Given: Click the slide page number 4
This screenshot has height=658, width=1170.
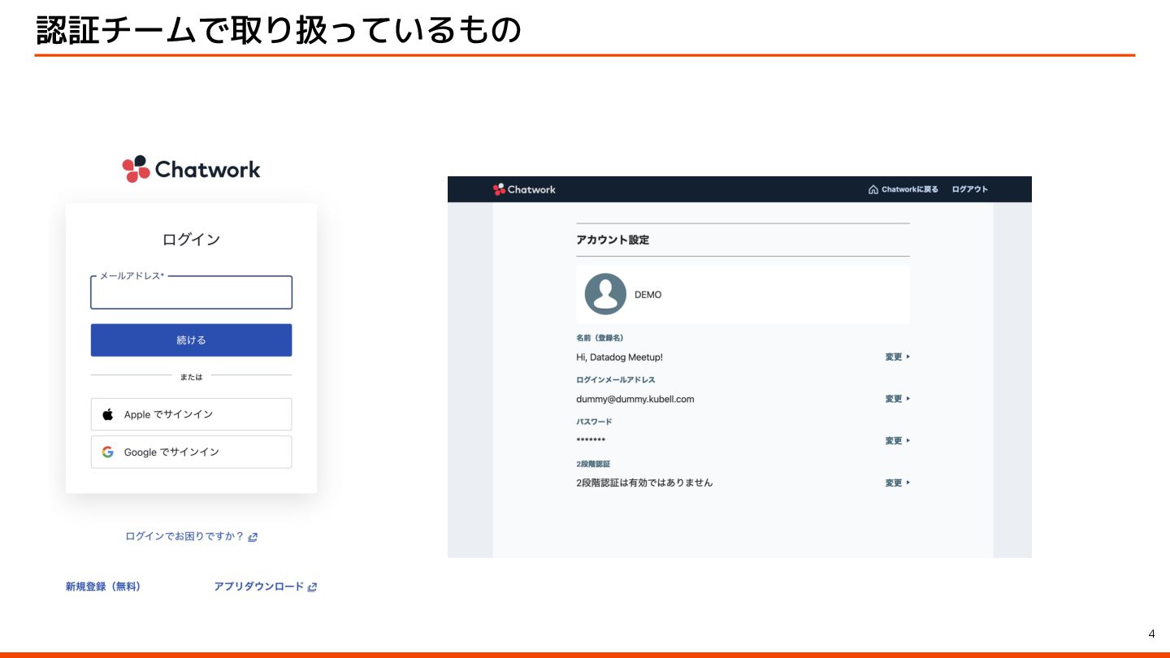Looking at the screenshot, I should (x=1151, y=634).
